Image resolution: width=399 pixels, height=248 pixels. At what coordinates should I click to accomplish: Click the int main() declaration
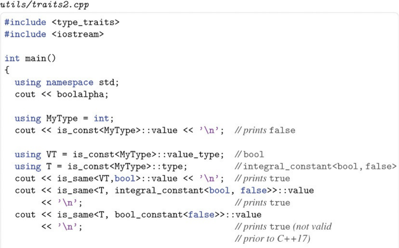tap(30, 58)
